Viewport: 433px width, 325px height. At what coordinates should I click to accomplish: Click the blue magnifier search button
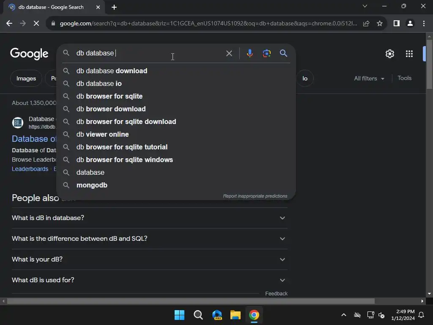(x=283, y=53)
